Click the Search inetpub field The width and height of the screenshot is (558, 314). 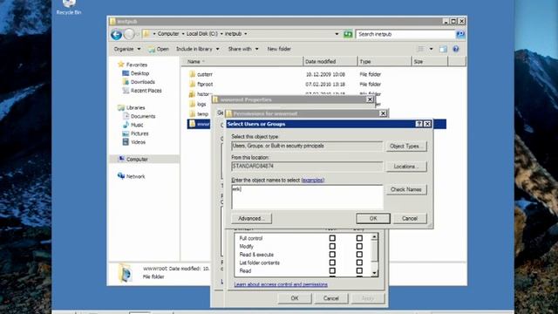coord(405,34)
